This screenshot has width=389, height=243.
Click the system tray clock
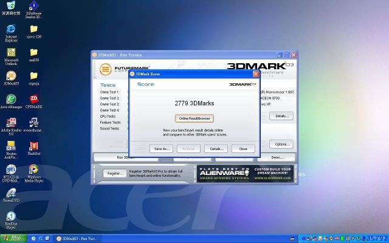coord(377,239)
